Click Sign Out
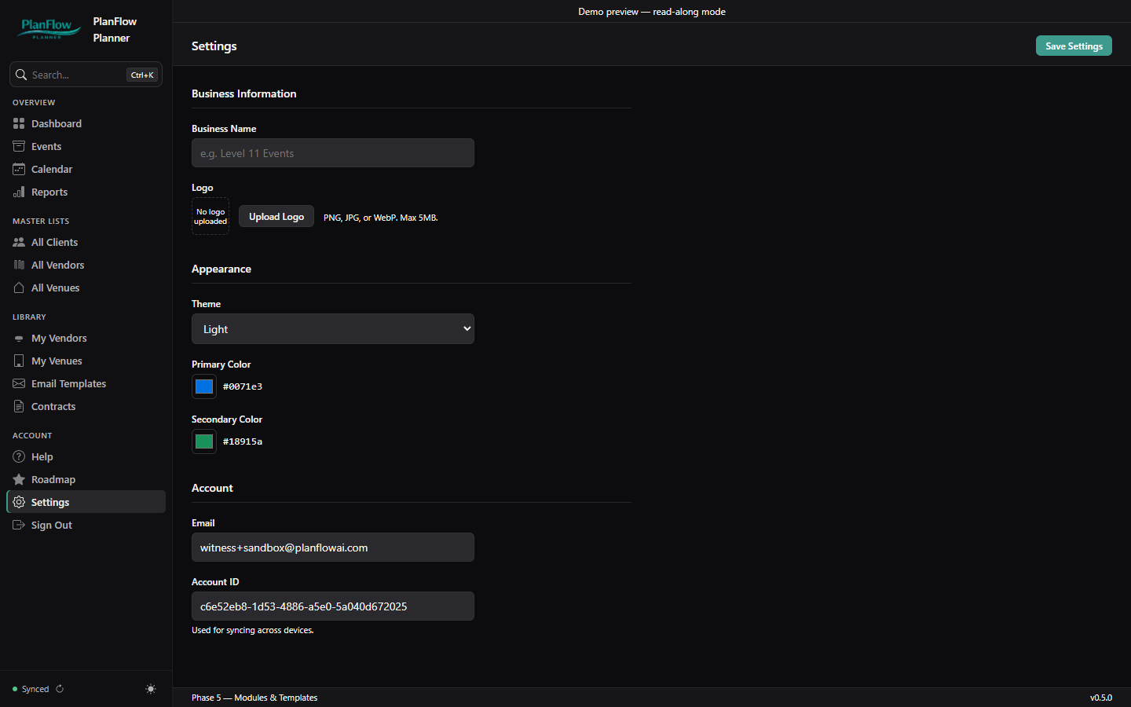 [86, 525]
